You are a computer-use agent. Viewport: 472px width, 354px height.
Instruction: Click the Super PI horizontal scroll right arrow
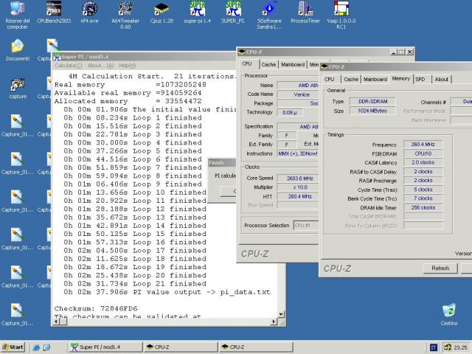point(274,322)
